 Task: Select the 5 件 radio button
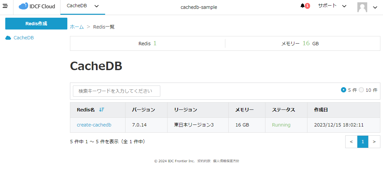pos(344,90)
